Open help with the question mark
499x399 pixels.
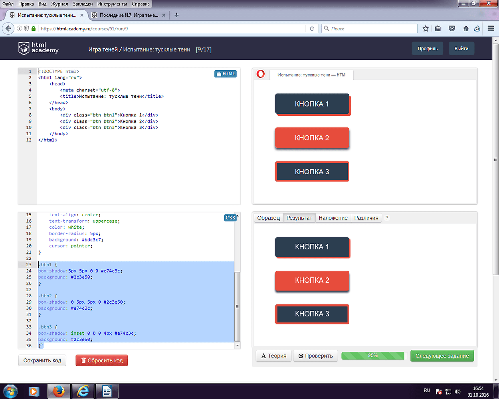[387, 218]
